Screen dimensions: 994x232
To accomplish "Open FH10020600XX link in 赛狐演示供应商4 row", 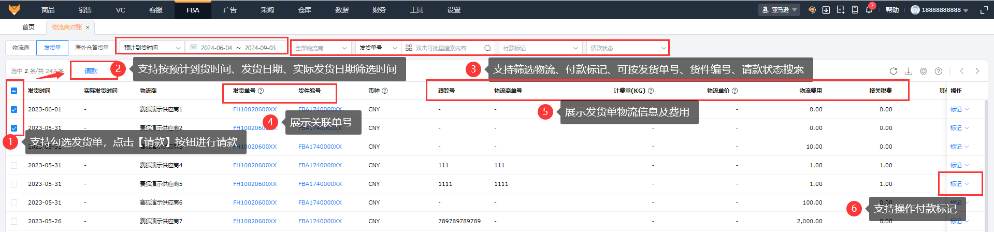I will 255,165.
